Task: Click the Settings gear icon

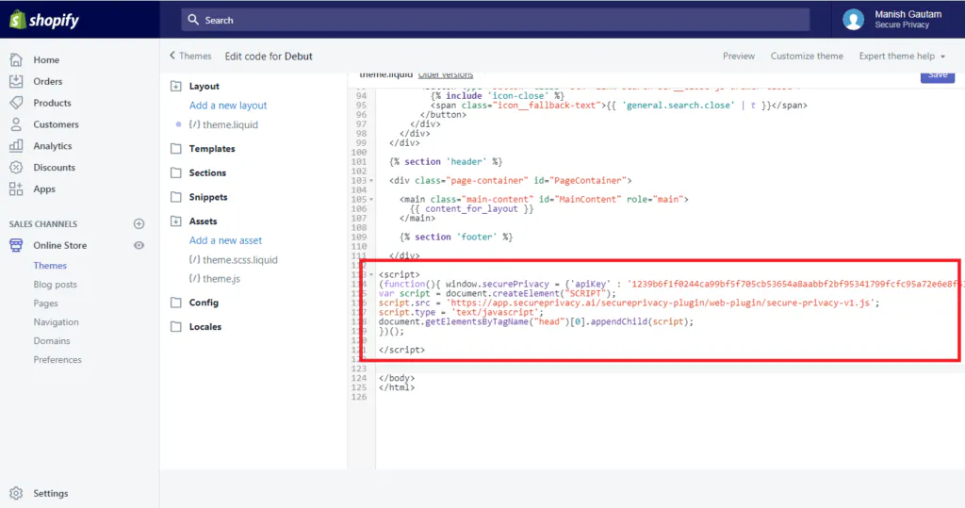Action: tap(16, 493)
